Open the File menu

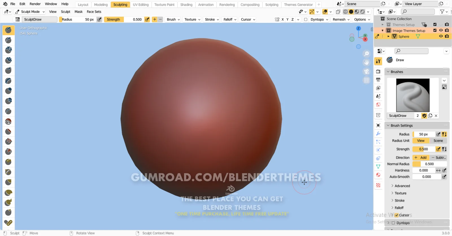[x=13, y=4]
